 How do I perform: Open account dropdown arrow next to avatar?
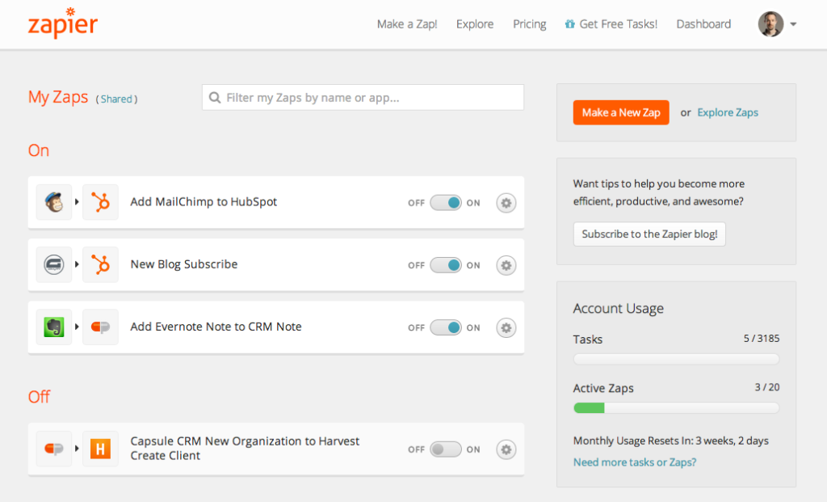(793, 24)
